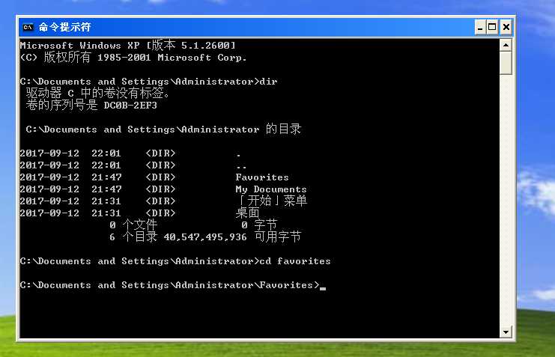Click the Favorites prompt with cursor
The image size is (555, 357).
click(x=173, y=285)
